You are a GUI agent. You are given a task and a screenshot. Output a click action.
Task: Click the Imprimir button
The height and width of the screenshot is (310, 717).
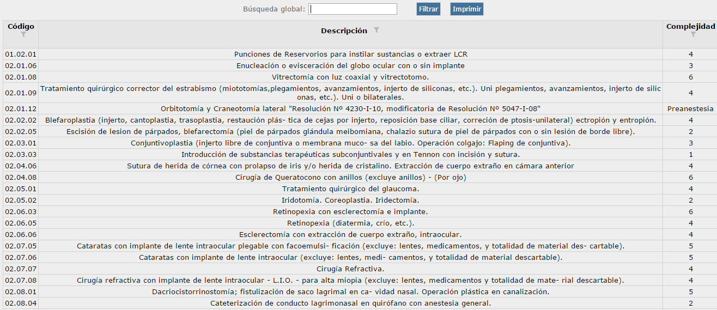[467, 9]
